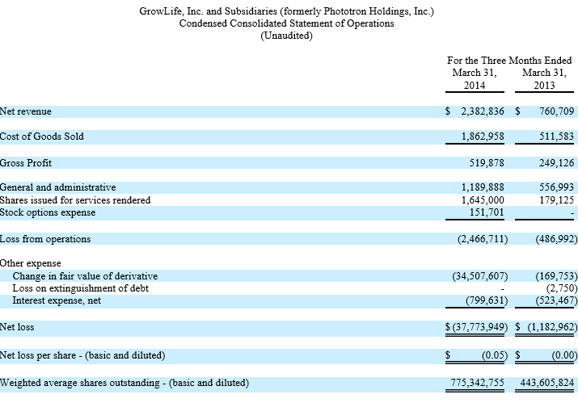
Task: Click 'Condensed Consolidated Statement of Operations' heading
Action: (x=286, y=23)
